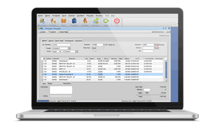Viewport: 214px width, 129px height.
Task: Click the green Logout icon
Action: (106, 22)
